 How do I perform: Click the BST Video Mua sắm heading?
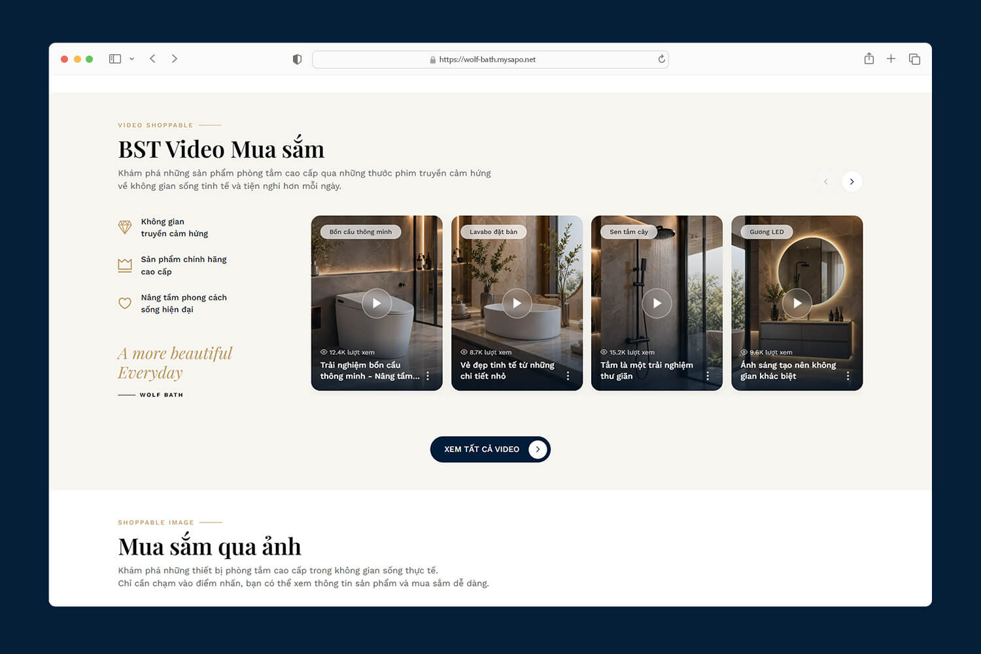(221, 148)
